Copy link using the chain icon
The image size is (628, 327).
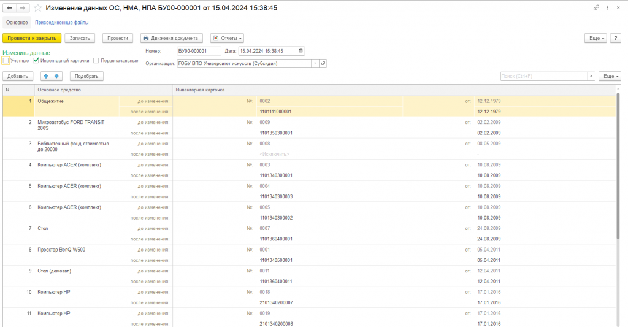click(596, 7)
